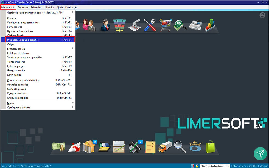
Task: Open the colored sales funnel icon
Action: tap(120, 25)
